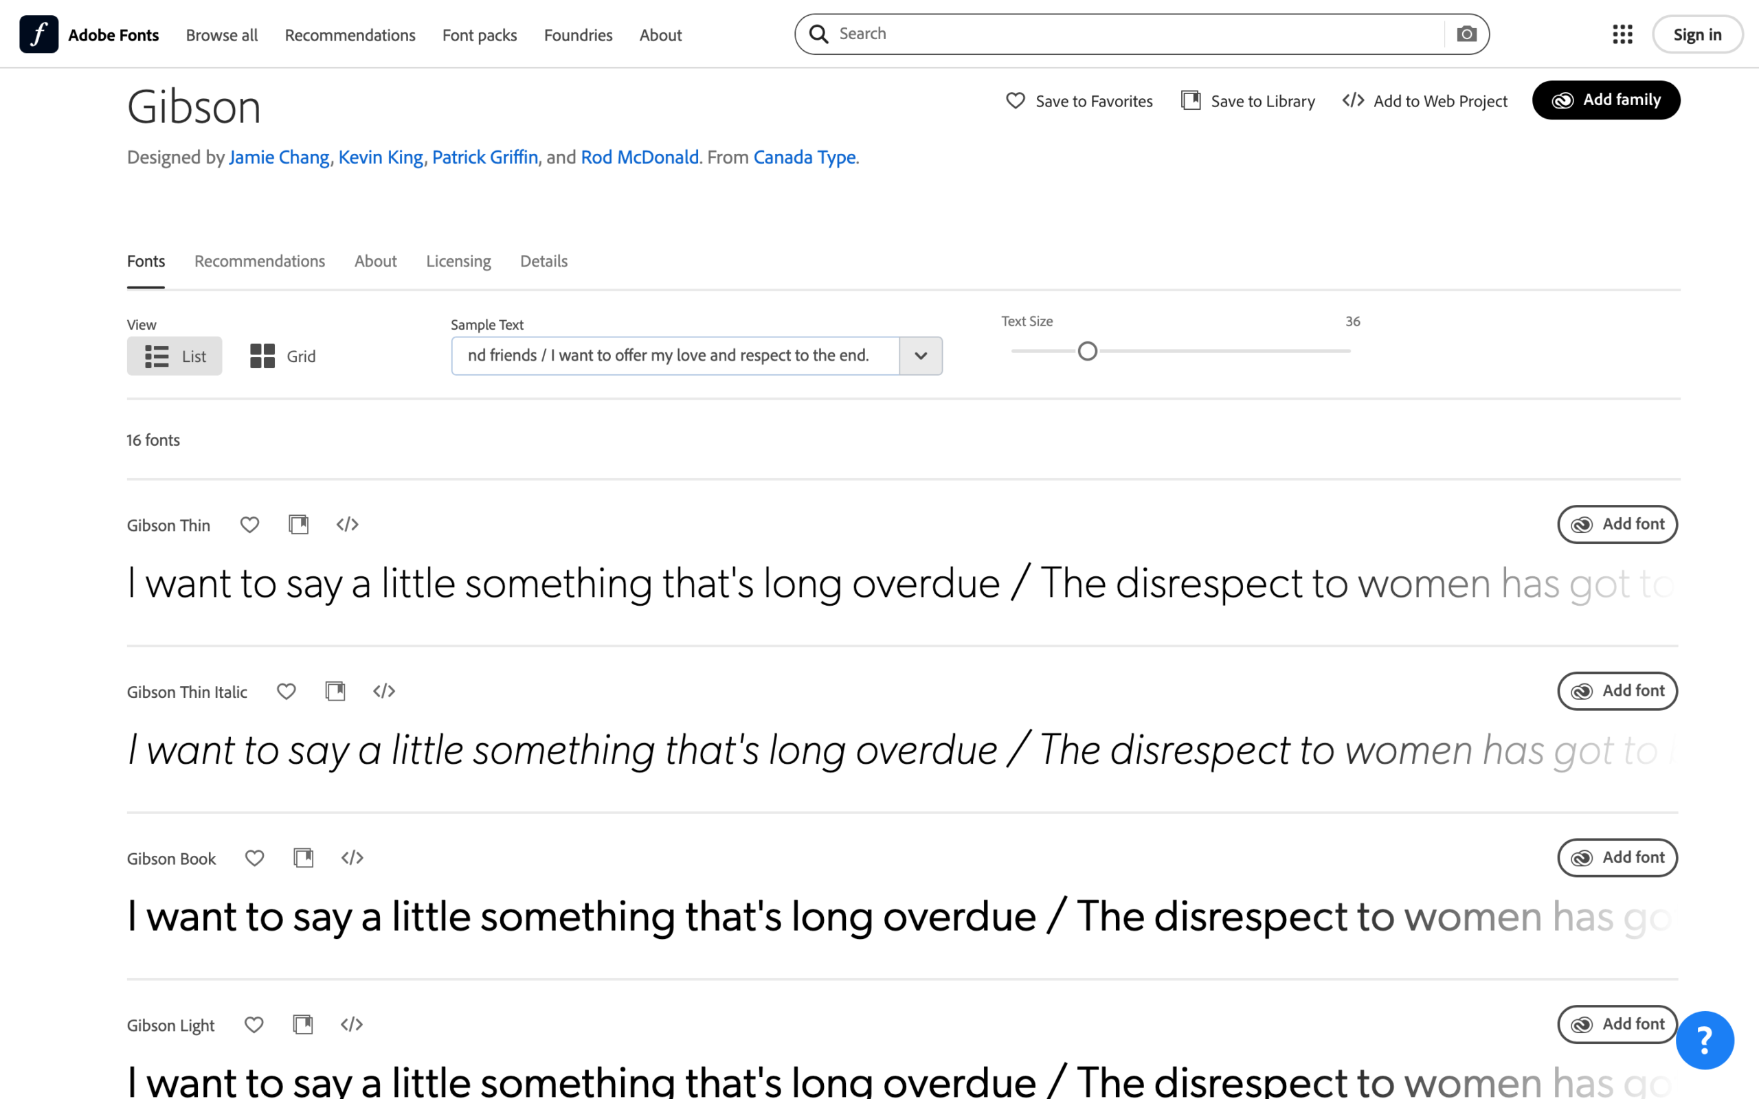Screen dimensions: 1759x1099
Task: Favorite Gibson Thin with heart icon
Action: click(x=249, y=524)
